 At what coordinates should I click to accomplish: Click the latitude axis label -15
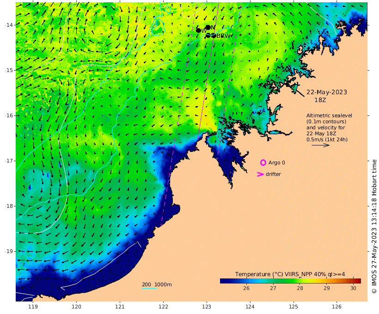pyautogui.click(x=9, y=70)
